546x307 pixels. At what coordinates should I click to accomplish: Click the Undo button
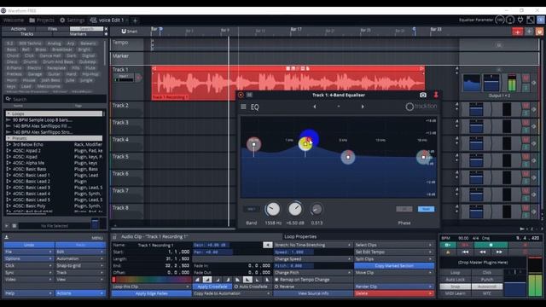[29, 245]
